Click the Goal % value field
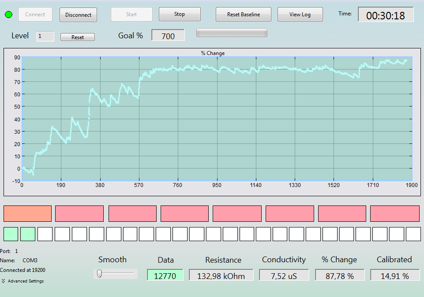Image resolution: width=424 pixels, height=297 pixels. tap(168, 35)
